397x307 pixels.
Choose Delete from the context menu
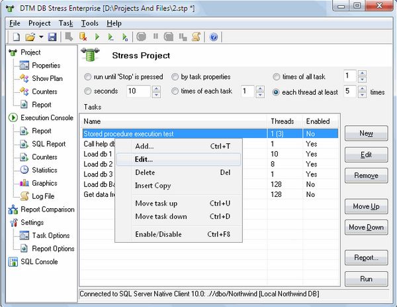pyautogui.click(x=179, y=172)
